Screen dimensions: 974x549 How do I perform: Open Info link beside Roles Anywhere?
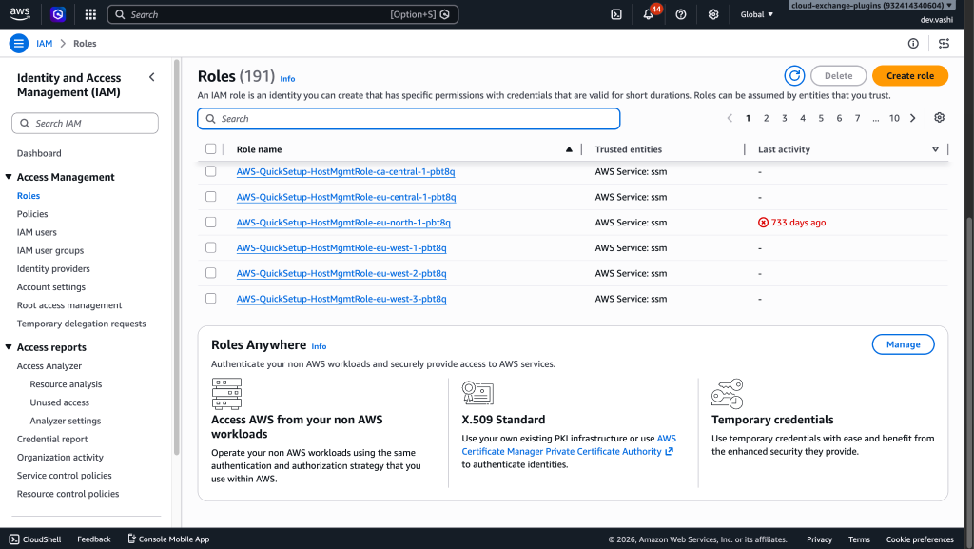coord(319,346)
